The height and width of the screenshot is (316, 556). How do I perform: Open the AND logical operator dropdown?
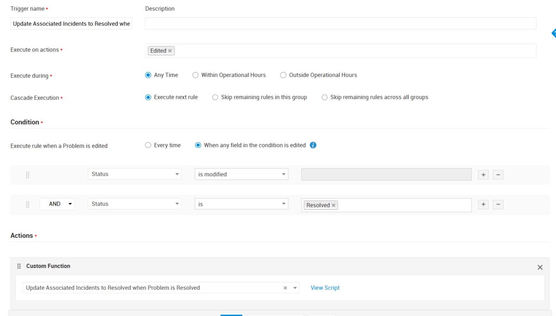(x=57, y=204)
